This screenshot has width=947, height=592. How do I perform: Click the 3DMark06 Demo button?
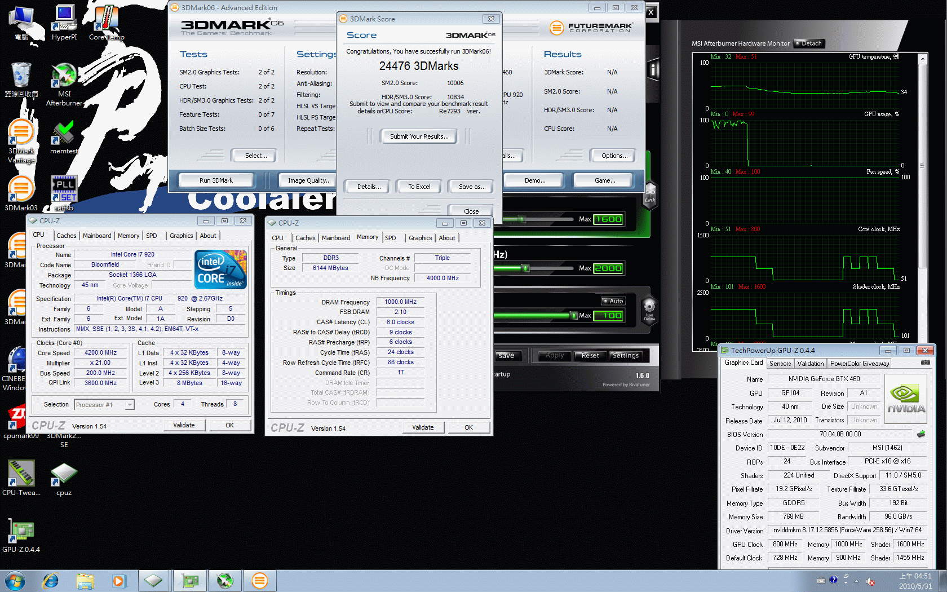click(534, 180)
